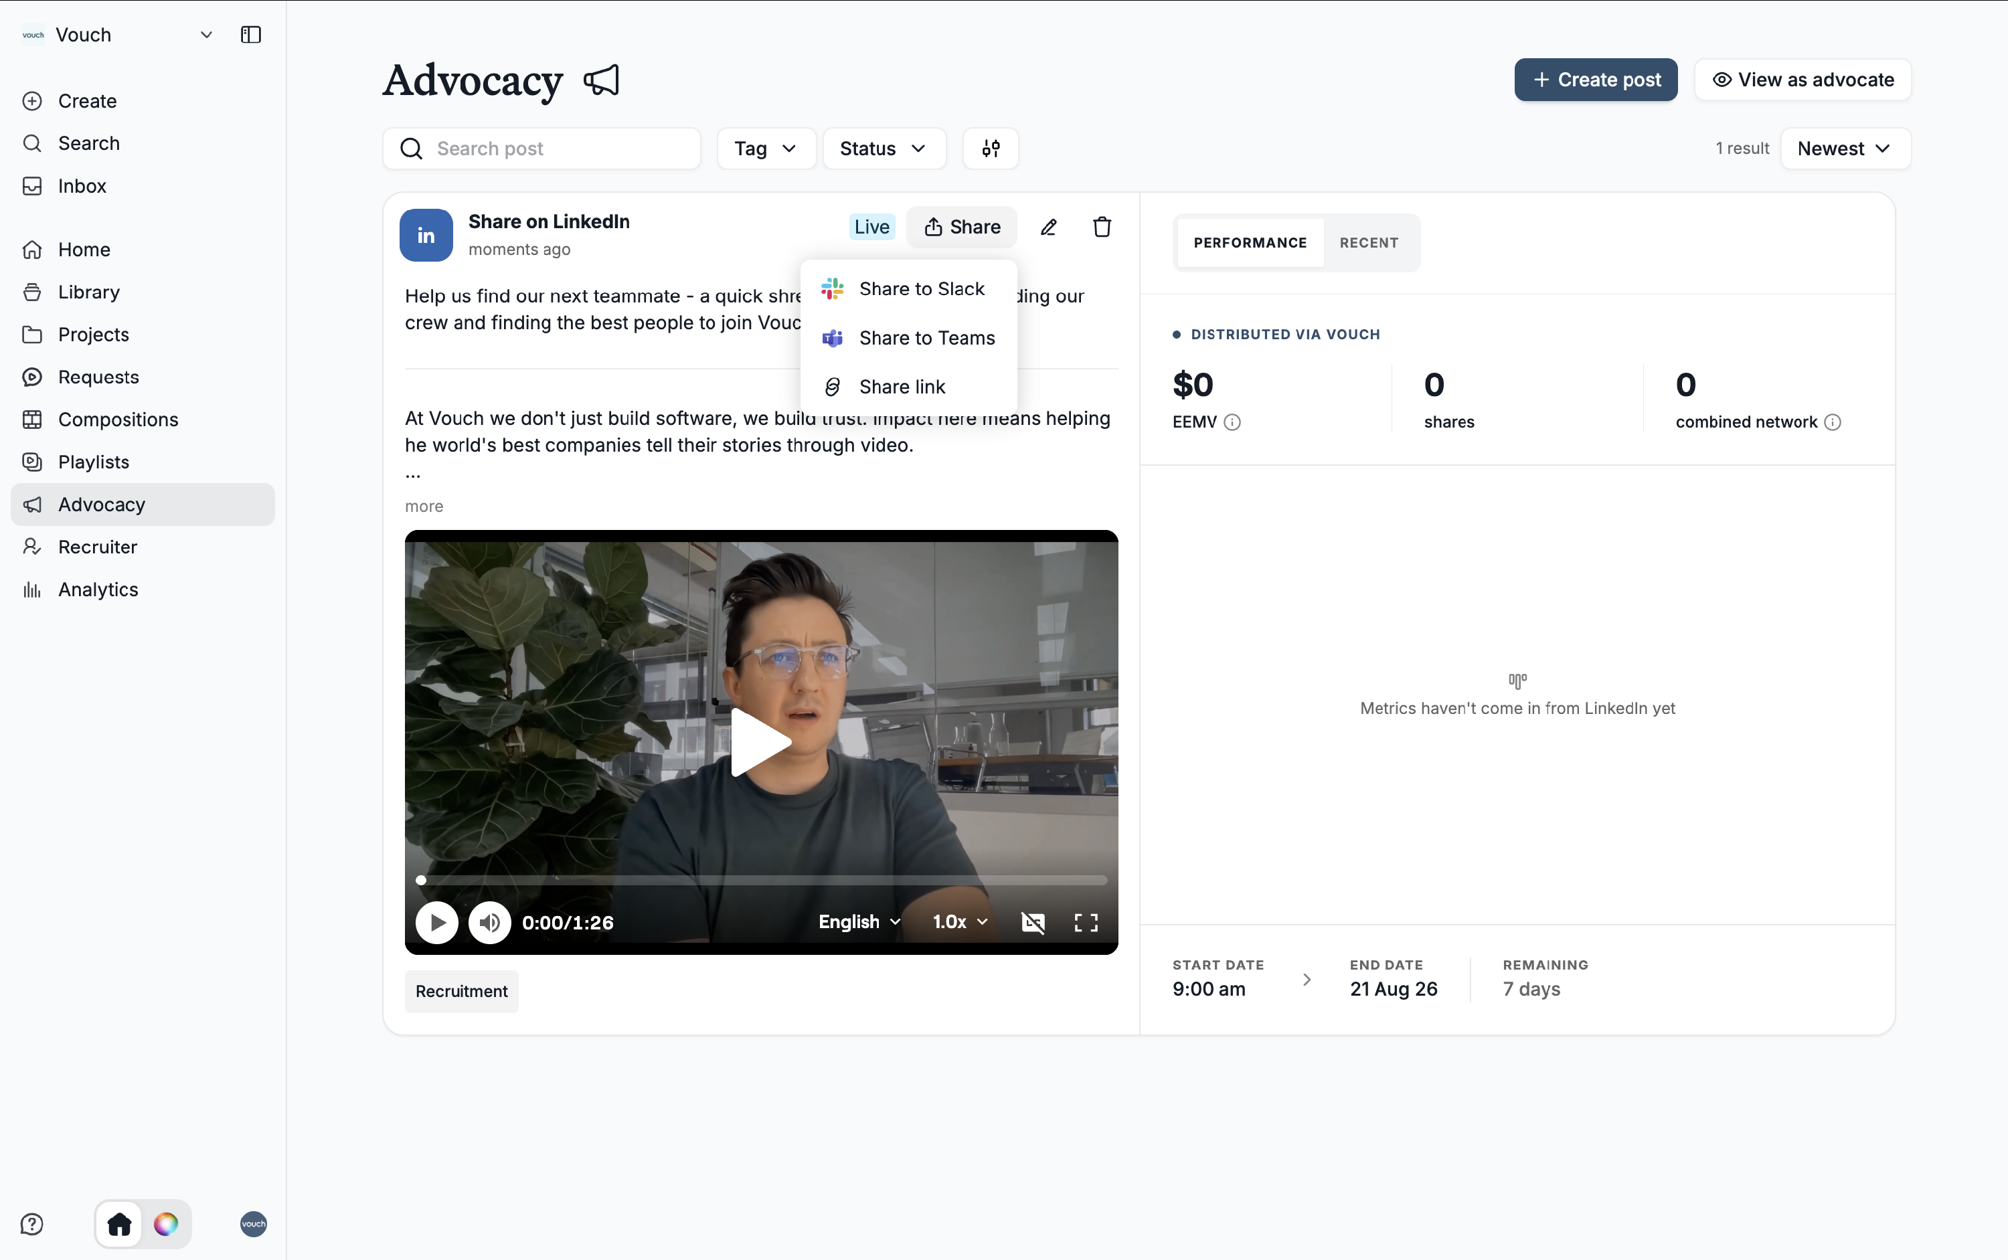
Task: Select the colorful circle icon in bottom switcher
Action: pos(166,1223)
